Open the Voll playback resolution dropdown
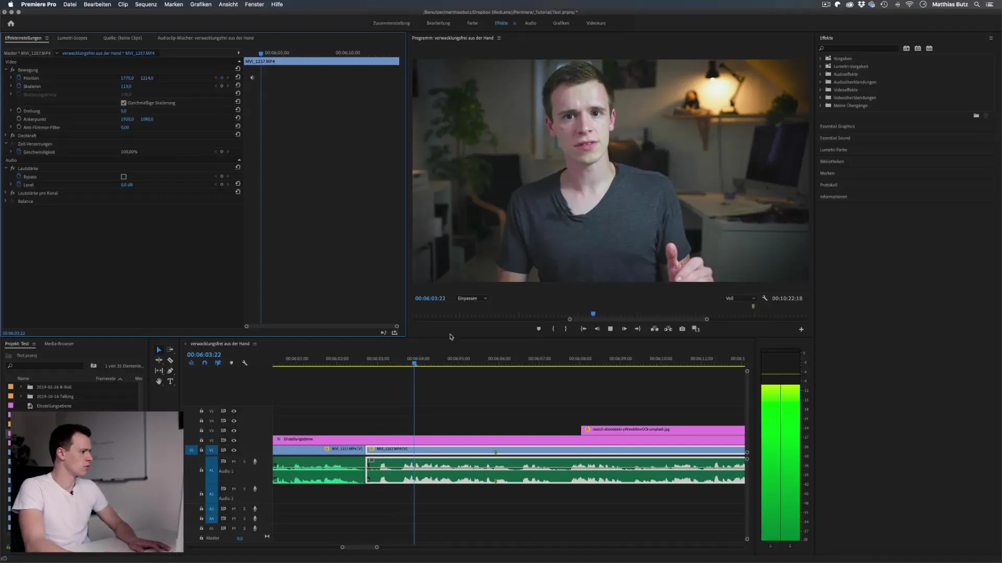Image resolution: width=1002 pixels, height=563 pixels. [740, 298]
